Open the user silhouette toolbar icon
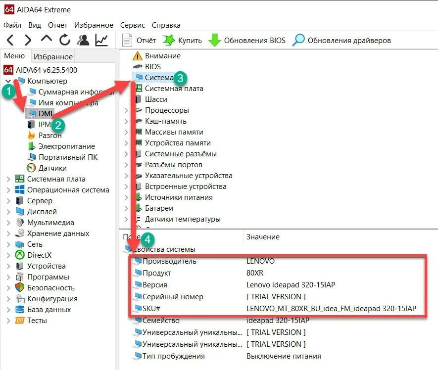The height and width of the screenshot is (370, 438). pyautogui.click(x=83, y=40)
